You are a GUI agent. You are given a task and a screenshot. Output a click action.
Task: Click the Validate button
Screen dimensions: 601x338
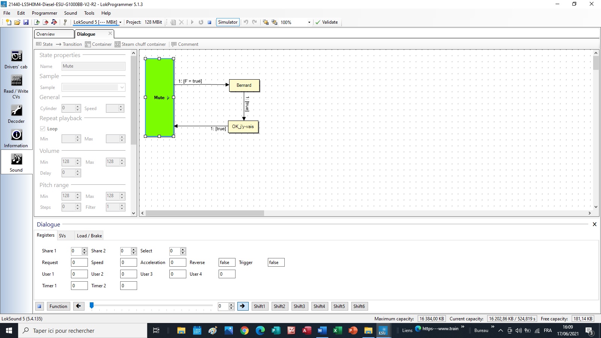click(x=326, y=22)
